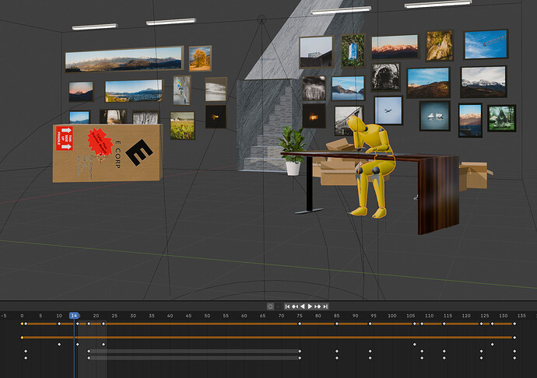Jump to the start frame of the timeline
The width and height of the screenshot is (537, 378).
(287, 306)
